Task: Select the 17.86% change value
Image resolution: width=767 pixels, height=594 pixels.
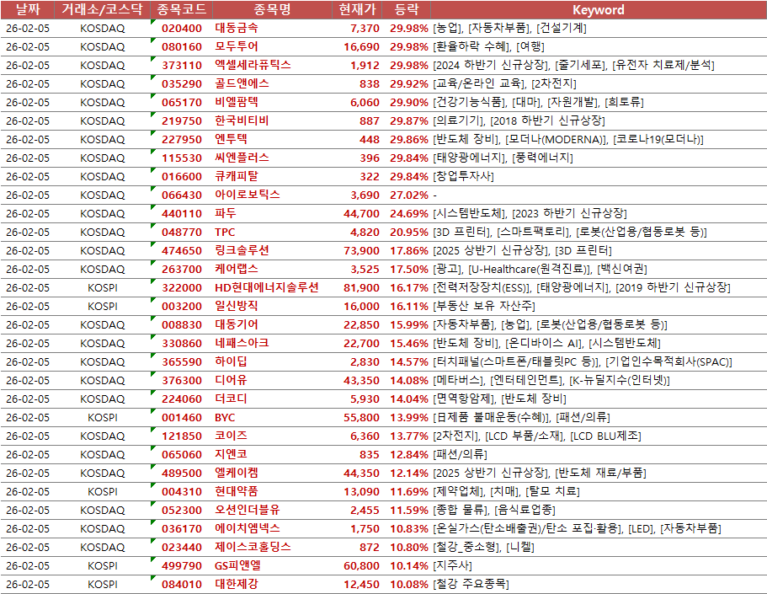Action: [x=409, y=251]
